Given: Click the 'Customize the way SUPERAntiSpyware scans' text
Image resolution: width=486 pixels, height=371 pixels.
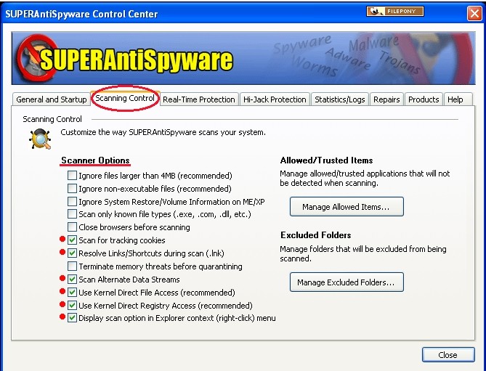Looking at the screenshot, I should [x=163, y=132].
